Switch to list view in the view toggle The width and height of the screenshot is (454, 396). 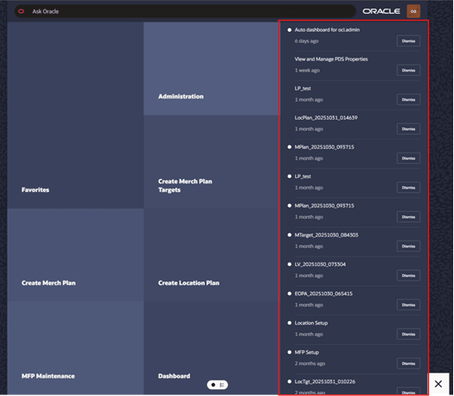[x=222, y=385]
